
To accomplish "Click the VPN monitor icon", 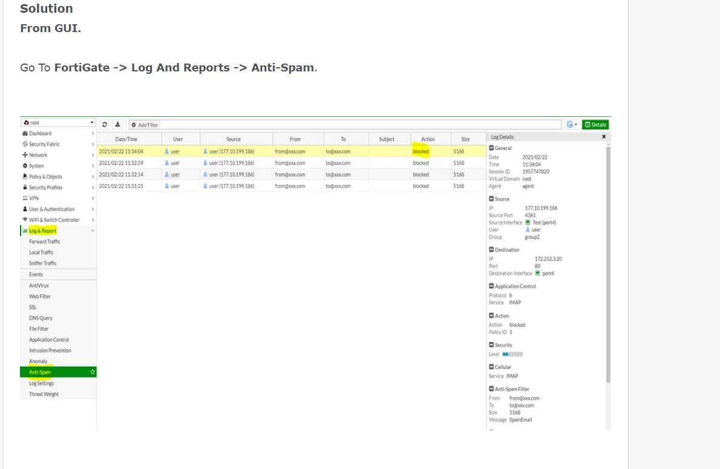I will coord(25,198).
